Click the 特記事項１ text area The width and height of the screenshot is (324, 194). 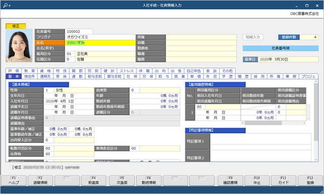point(260,141)
